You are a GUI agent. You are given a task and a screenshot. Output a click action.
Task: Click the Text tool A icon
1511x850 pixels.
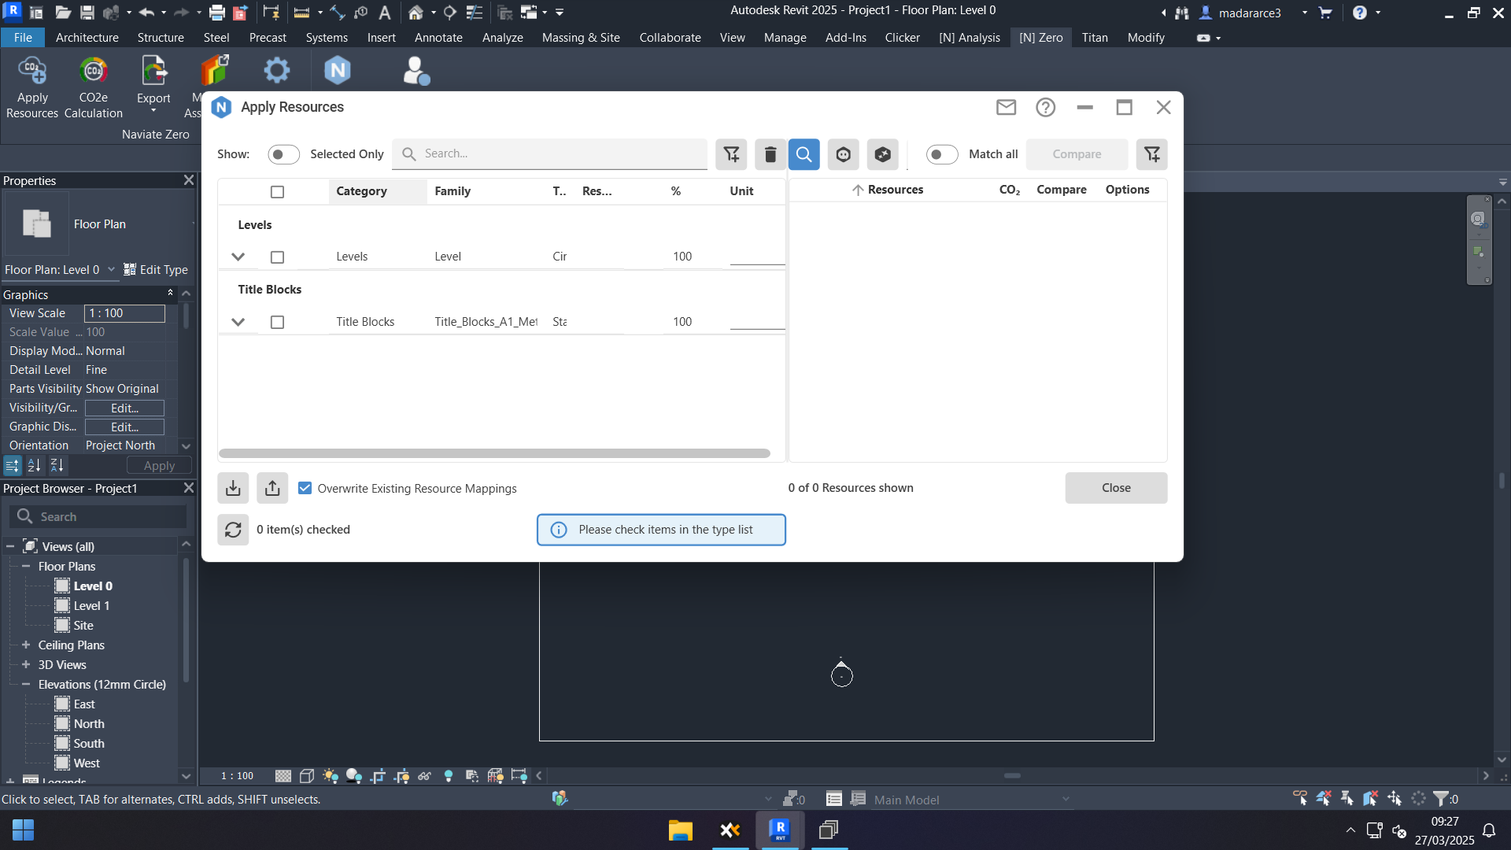(385, 13)
